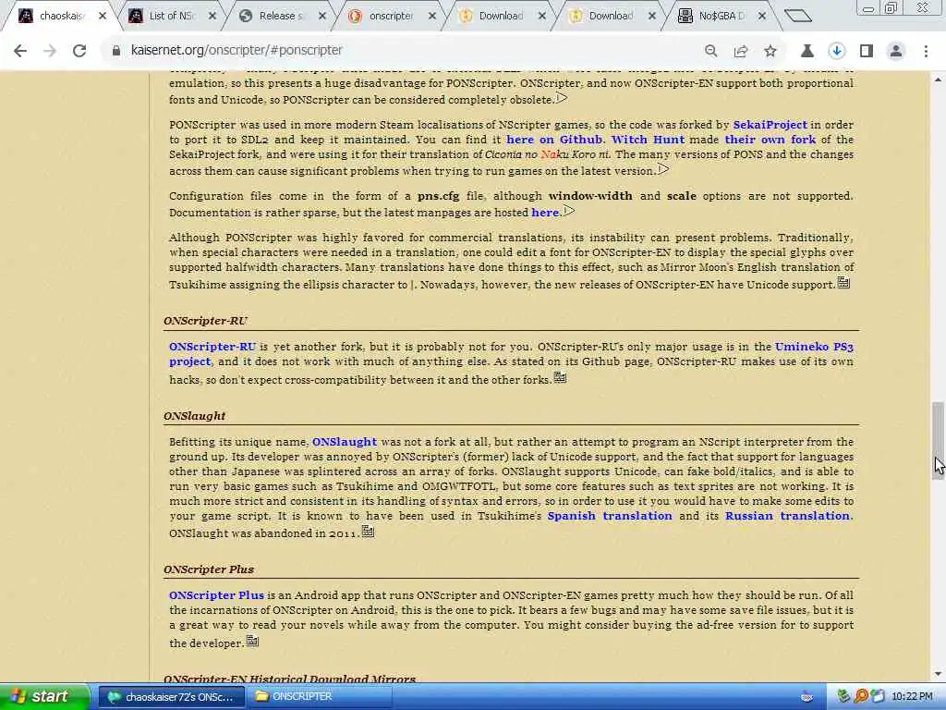The image size is (946, 710).
Task: Open the first Download tab
Action: (500, 16)
